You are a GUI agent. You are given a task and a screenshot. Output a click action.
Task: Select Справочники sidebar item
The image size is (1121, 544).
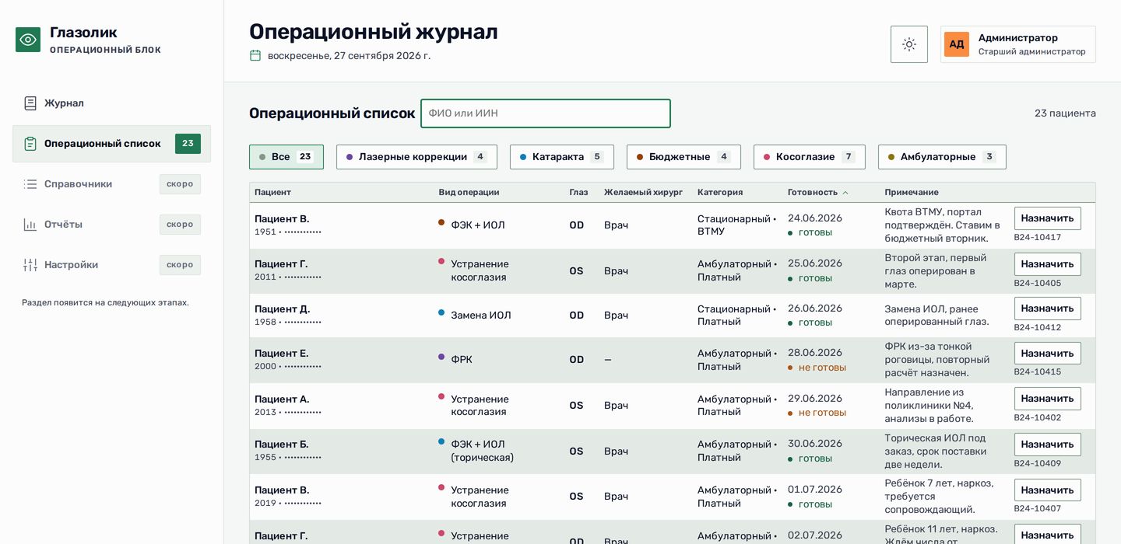click(x=111, y=184)
